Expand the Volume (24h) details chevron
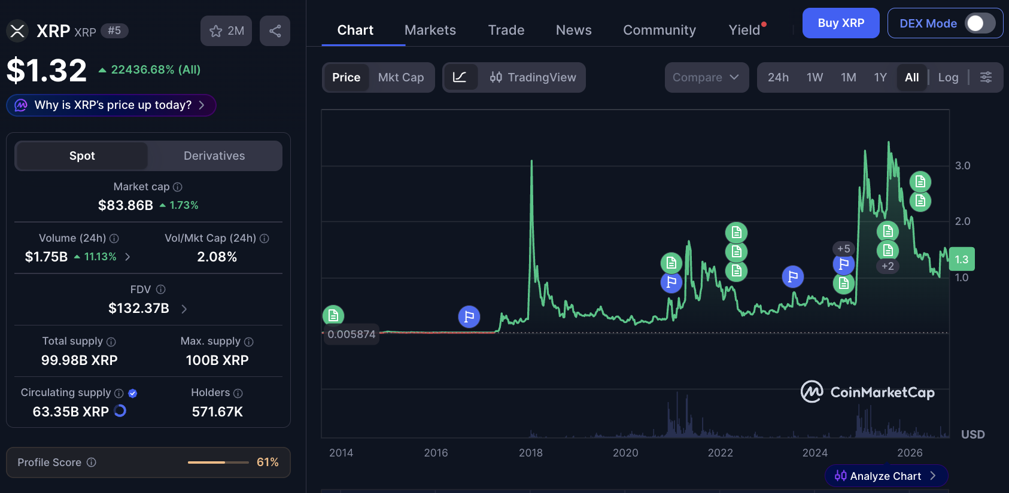Image resolution: width=1009 pixels, height=493 pixels. coord(127,257)
